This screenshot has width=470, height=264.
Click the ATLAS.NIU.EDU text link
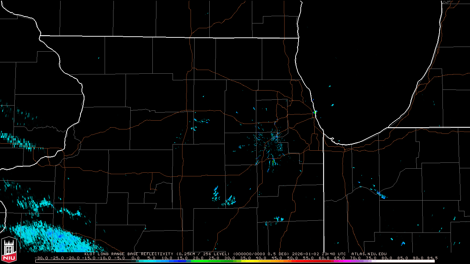[x=369, y=254]
